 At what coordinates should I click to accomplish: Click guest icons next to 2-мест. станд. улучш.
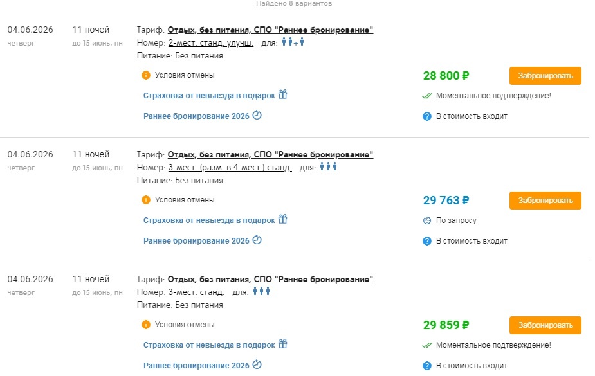pyautogui.click(x=293, y=42)
